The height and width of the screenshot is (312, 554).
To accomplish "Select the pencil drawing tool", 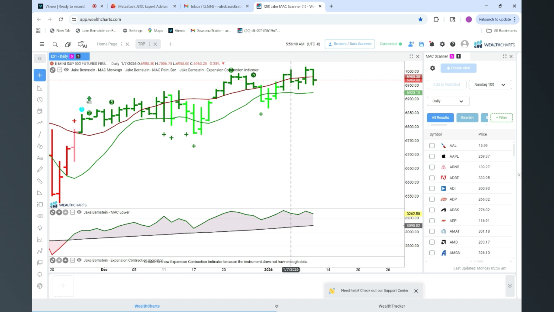I will pyautogui.click(x=40, y=170).
